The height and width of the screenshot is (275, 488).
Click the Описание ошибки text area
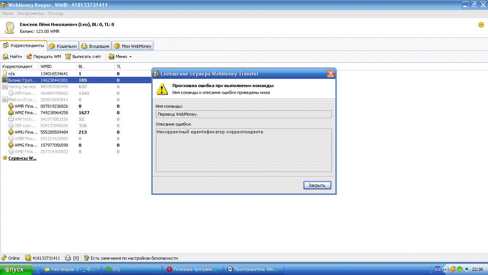(x=244, y=150)
